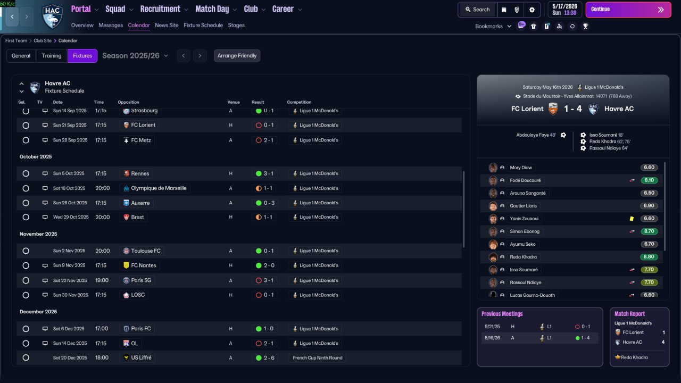Viewport: 681px width, 383px height.
Task: Click Mory Diaw's player portrait
Action: pos(493,168)
